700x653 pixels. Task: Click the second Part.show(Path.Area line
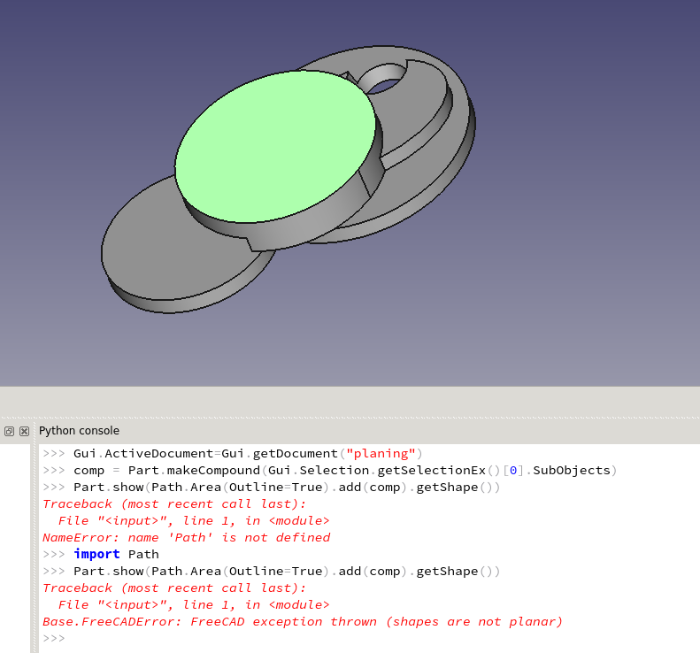click(272, 572)
